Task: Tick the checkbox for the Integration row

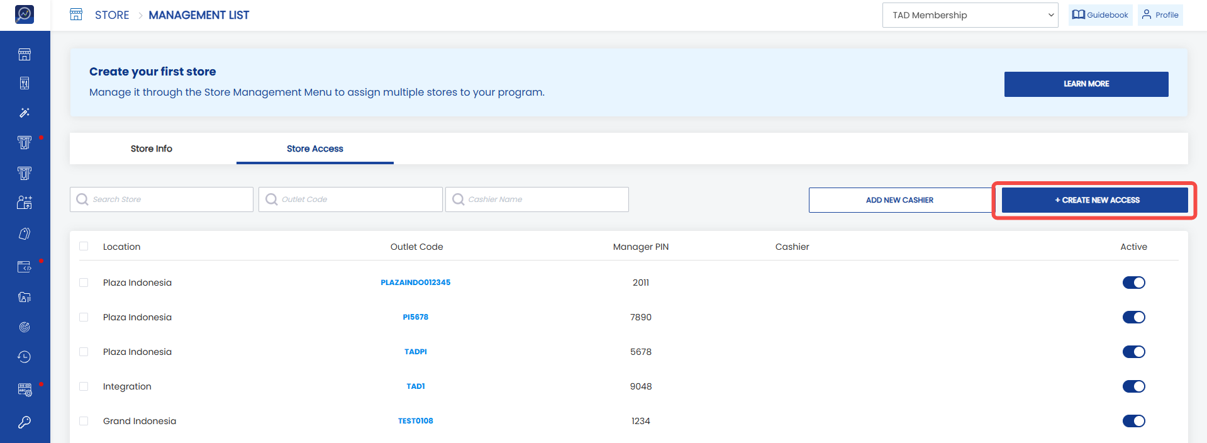Action: click(84, 386)
